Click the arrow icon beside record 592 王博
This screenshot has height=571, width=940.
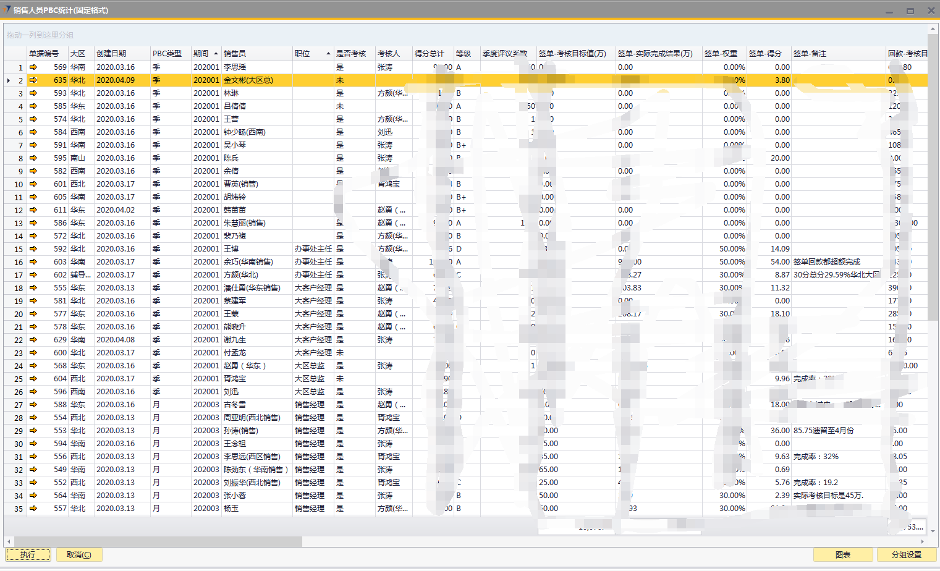[33, 248]
